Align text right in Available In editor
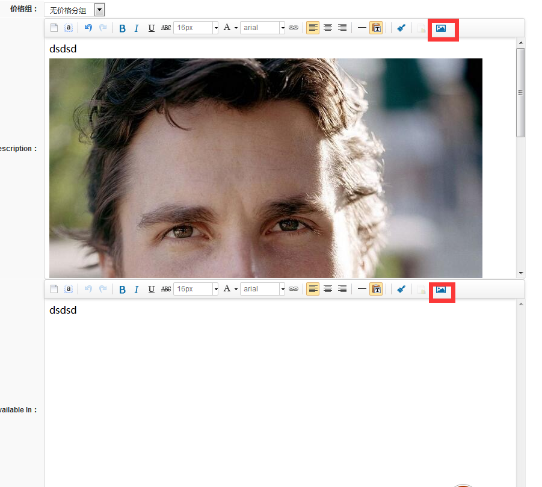The image size is (542, 487). (342, 289)
